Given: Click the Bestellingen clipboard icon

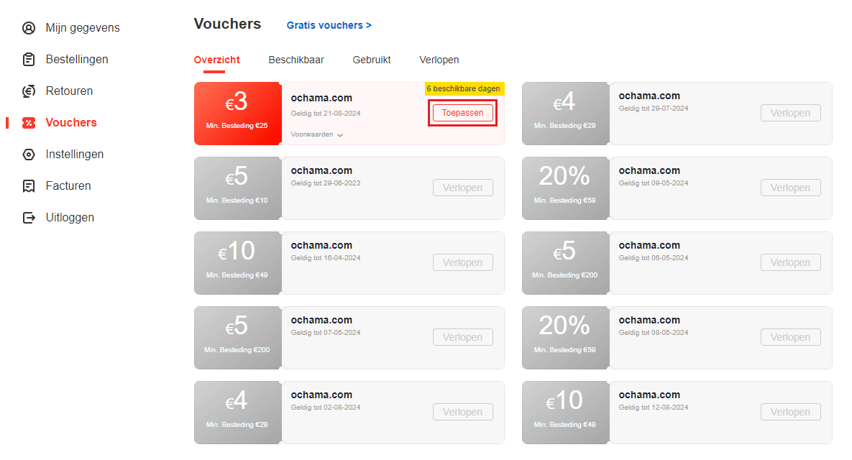Looking at the screenshot, I should (29, 60).
